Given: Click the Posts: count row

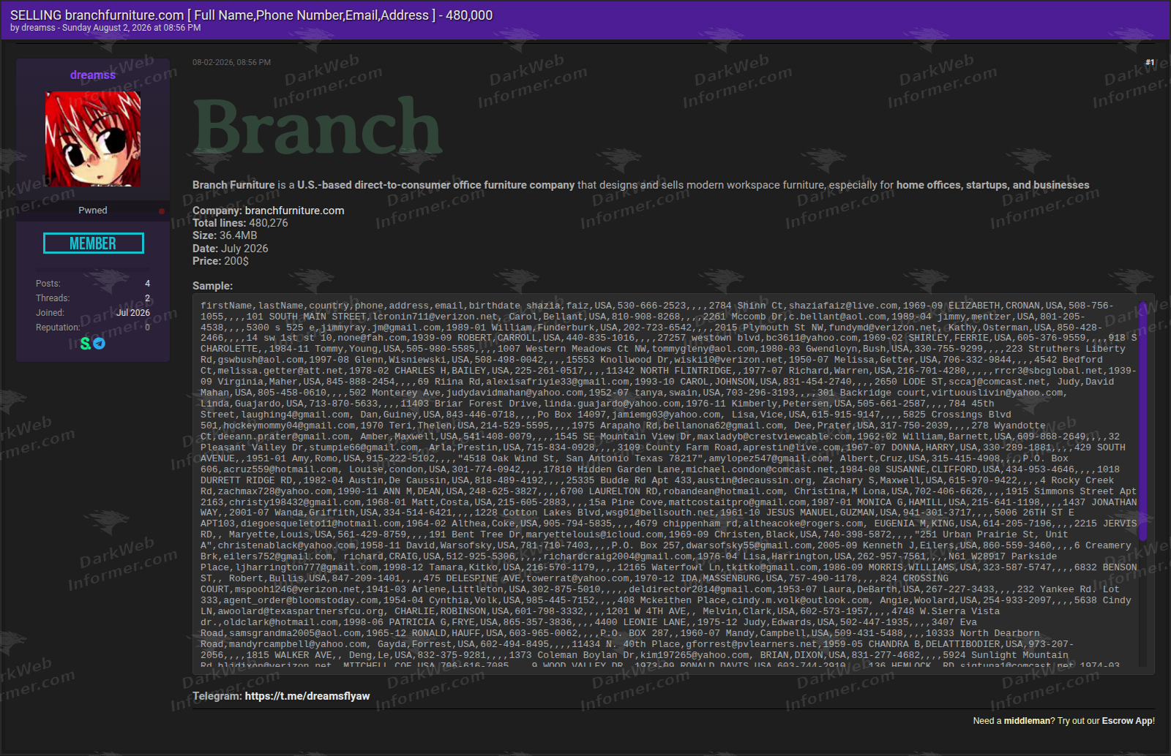Looking at the screenshot, I should (93, 284).
